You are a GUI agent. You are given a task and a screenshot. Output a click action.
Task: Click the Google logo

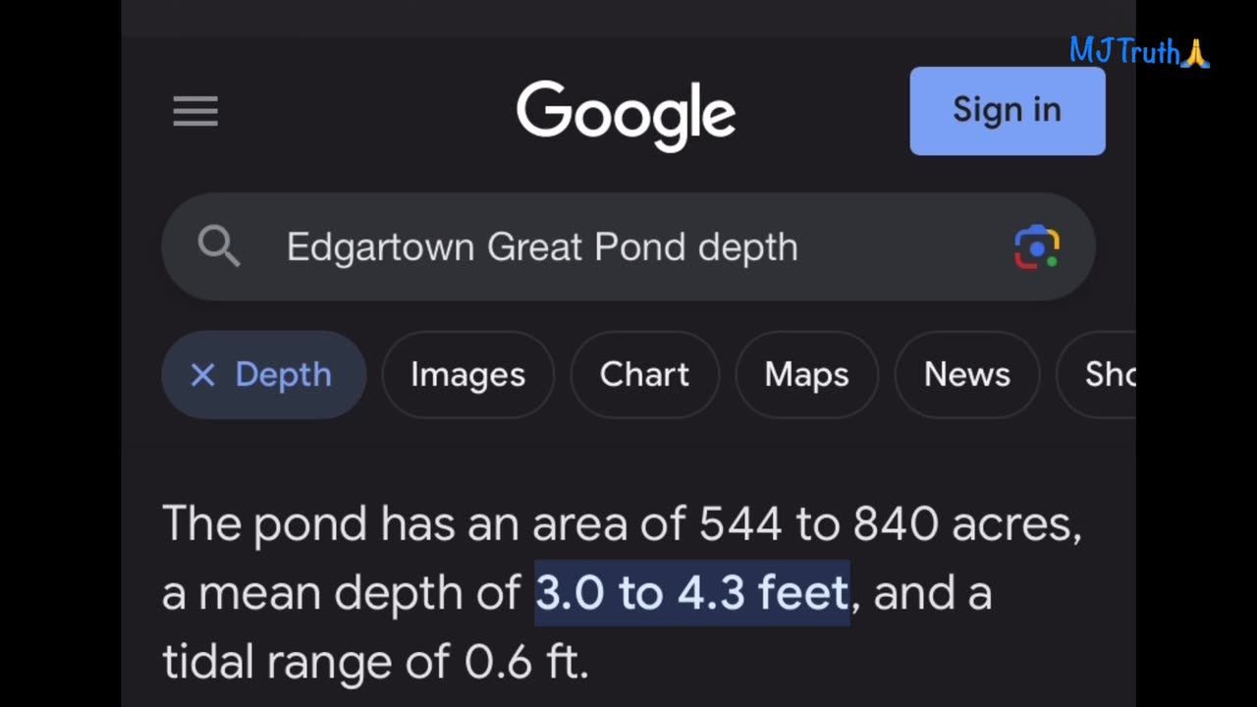tap(626, 114)
